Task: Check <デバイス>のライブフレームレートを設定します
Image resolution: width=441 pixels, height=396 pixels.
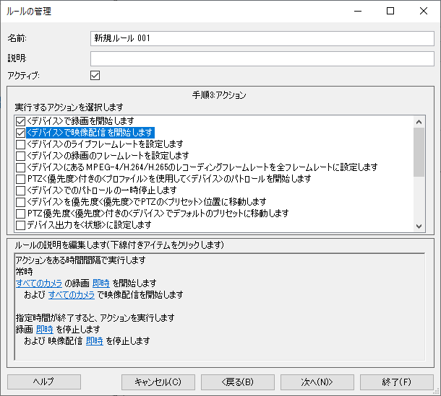Action: pos(20,144)
